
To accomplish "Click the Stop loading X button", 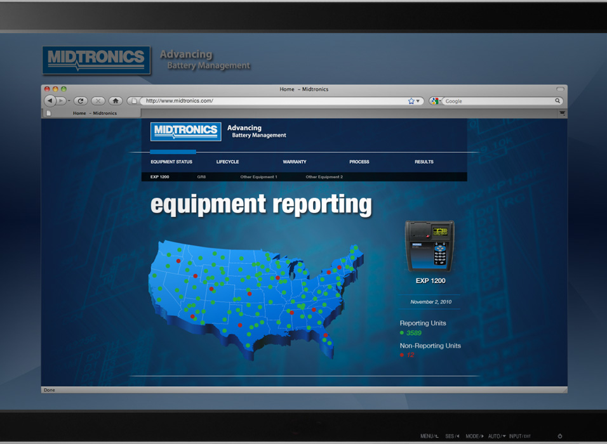I will [x=98, y=101].
